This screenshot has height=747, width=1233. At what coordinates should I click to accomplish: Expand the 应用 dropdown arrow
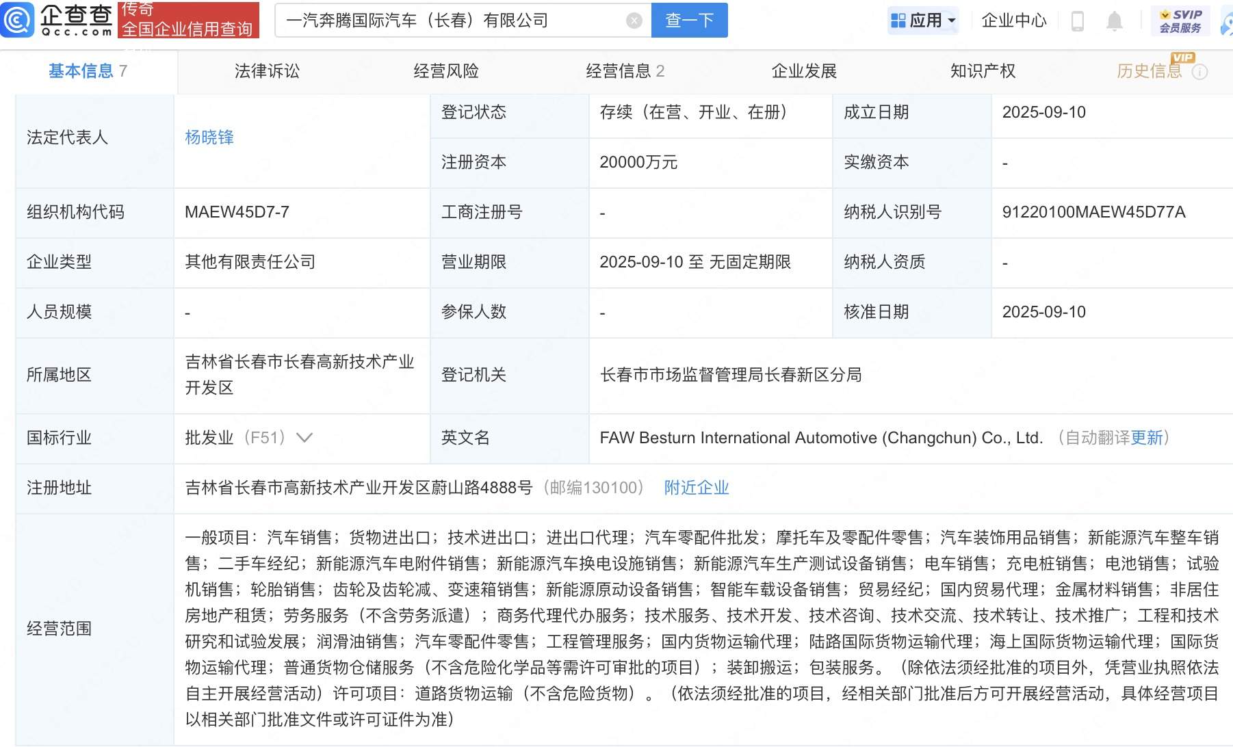pyautogui.click(x=952, y=21)
